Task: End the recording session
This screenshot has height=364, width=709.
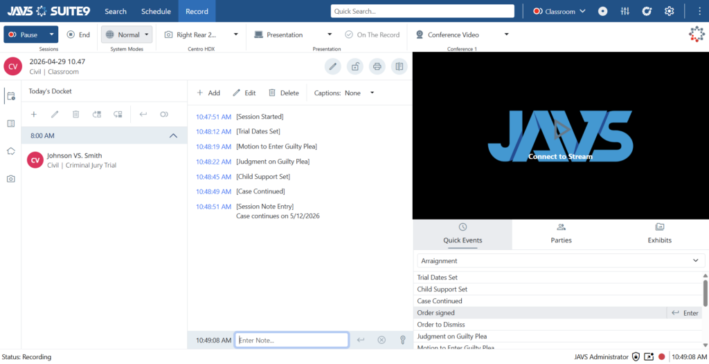Action: [79, 35]
